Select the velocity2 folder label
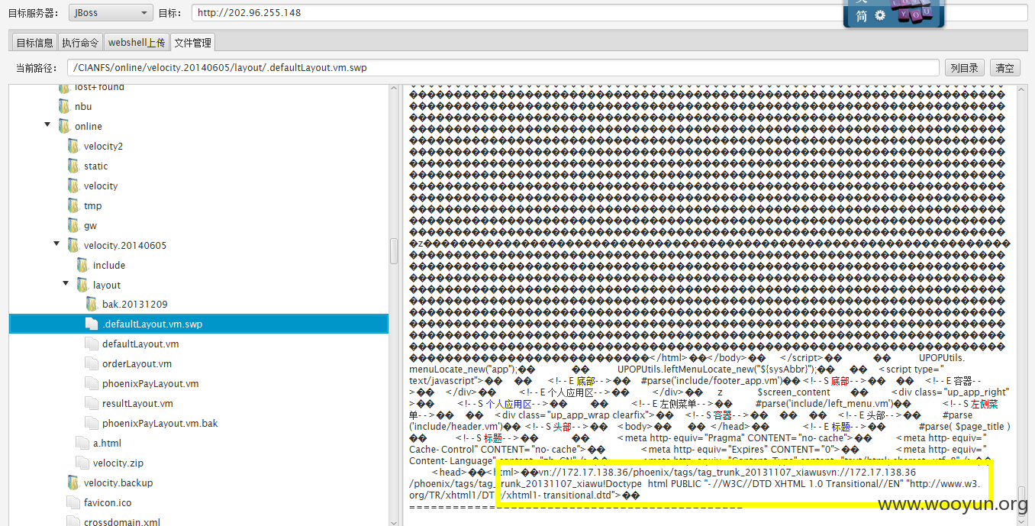1035x526 pixels. pos(103,146)
